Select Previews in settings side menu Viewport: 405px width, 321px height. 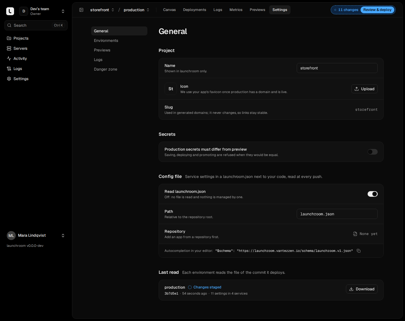click(119, 50)
